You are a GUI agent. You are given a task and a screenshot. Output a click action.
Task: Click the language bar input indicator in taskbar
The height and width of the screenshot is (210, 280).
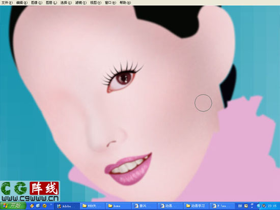click(x=240, y=206)
